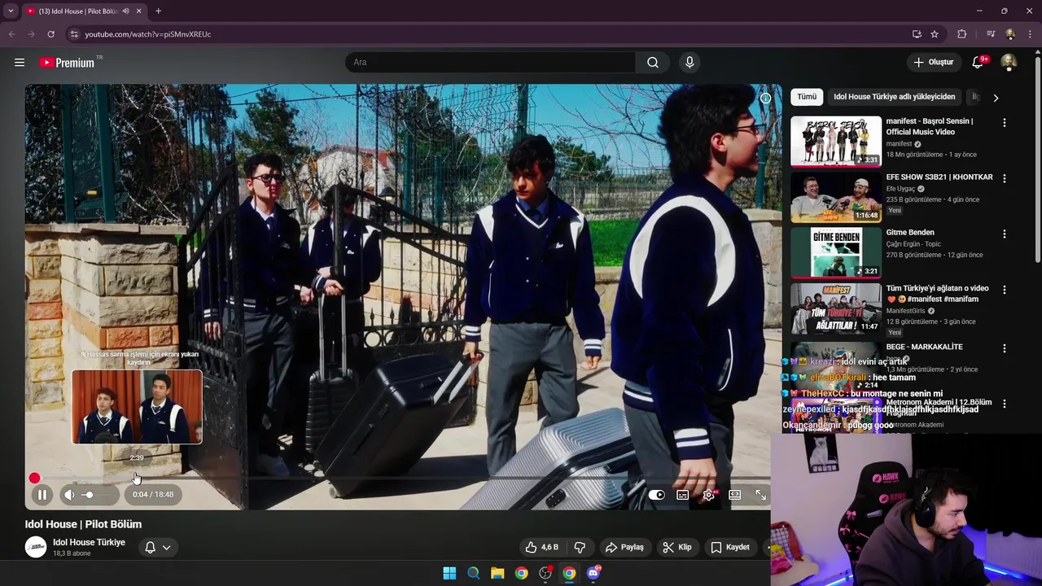Start voice search with the microphone
Image resolution: width=1042 pixels, height=586 pixels.
pos(690,63)
